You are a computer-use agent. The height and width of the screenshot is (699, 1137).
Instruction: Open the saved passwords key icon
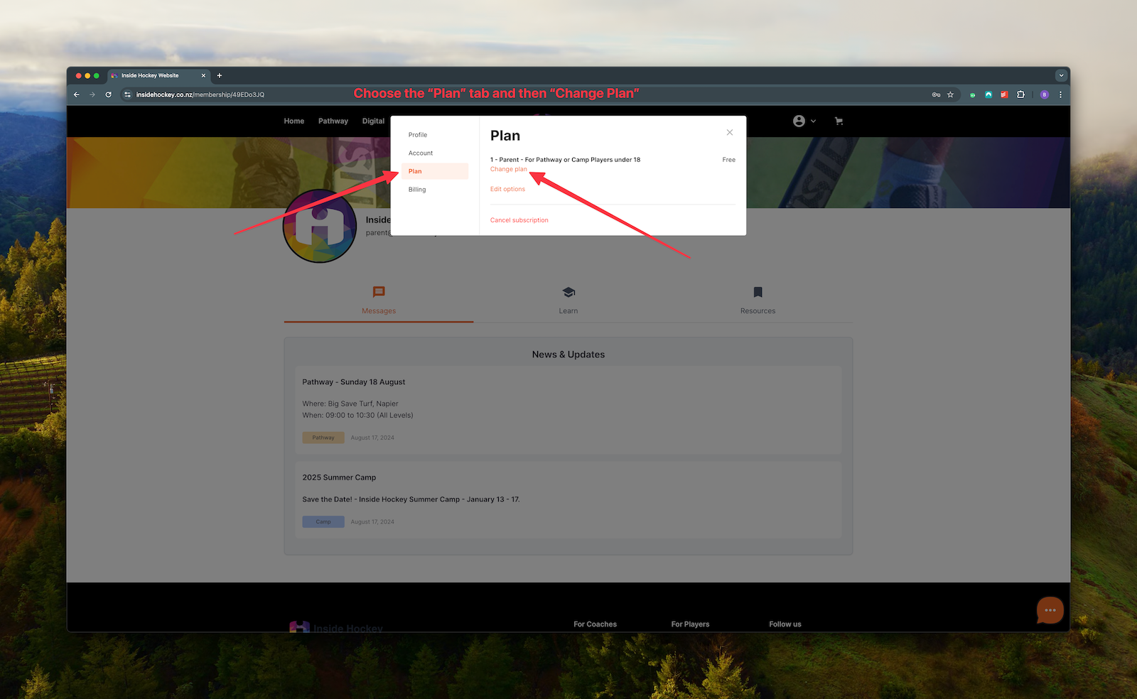[936, 94]
